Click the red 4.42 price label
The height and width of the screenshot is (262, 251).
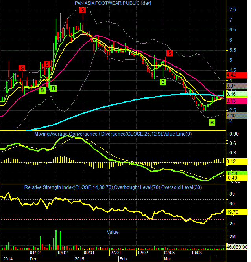coord(236,75)
